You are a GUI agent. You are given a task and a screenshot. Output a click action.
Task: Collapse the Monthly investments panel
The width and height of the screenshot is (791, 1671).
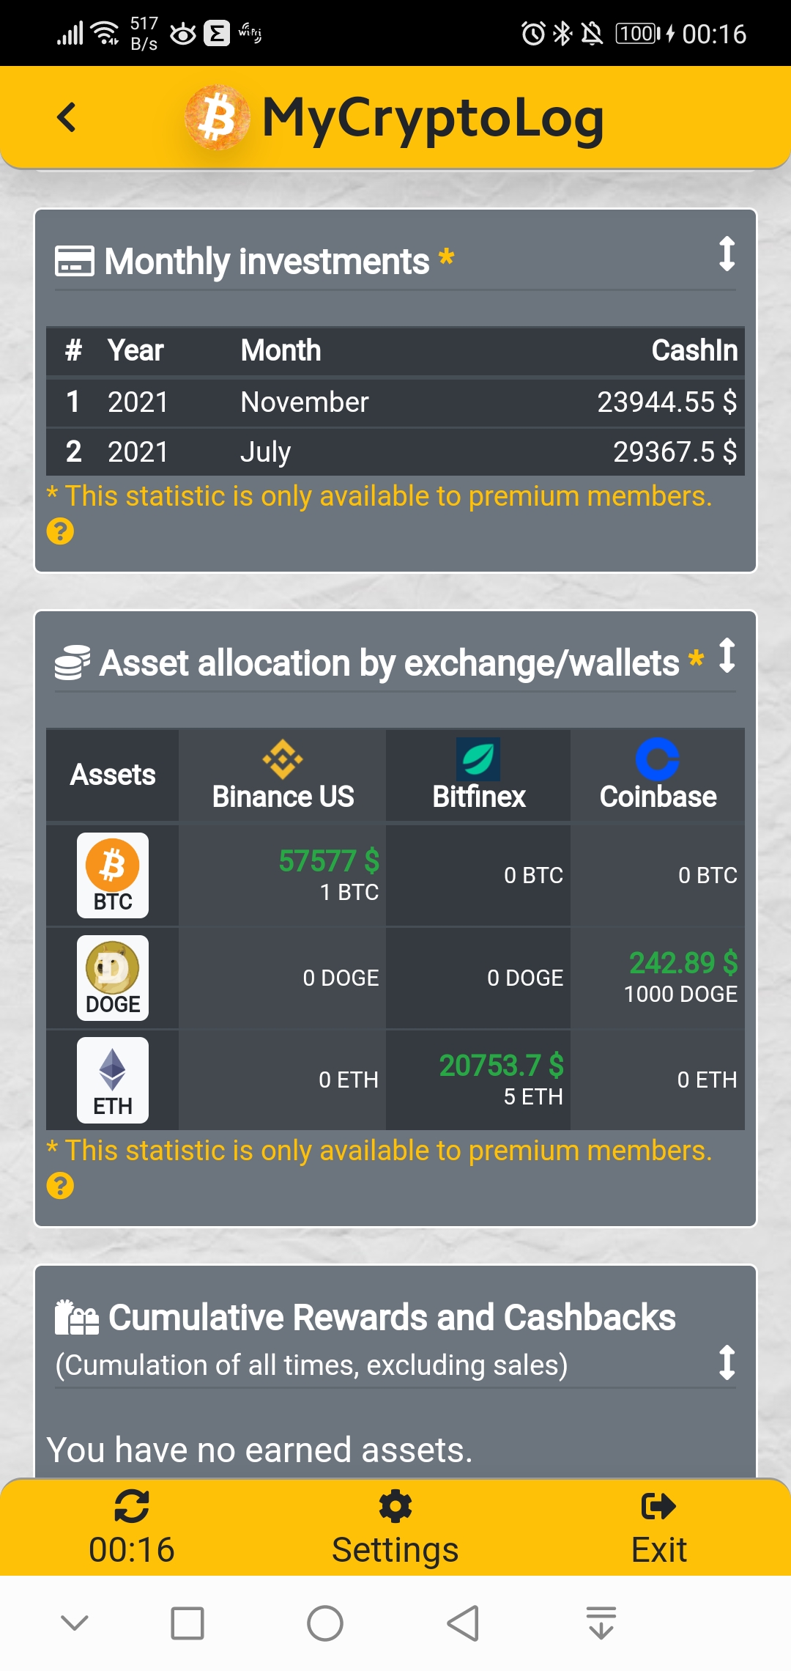point(727,254)
